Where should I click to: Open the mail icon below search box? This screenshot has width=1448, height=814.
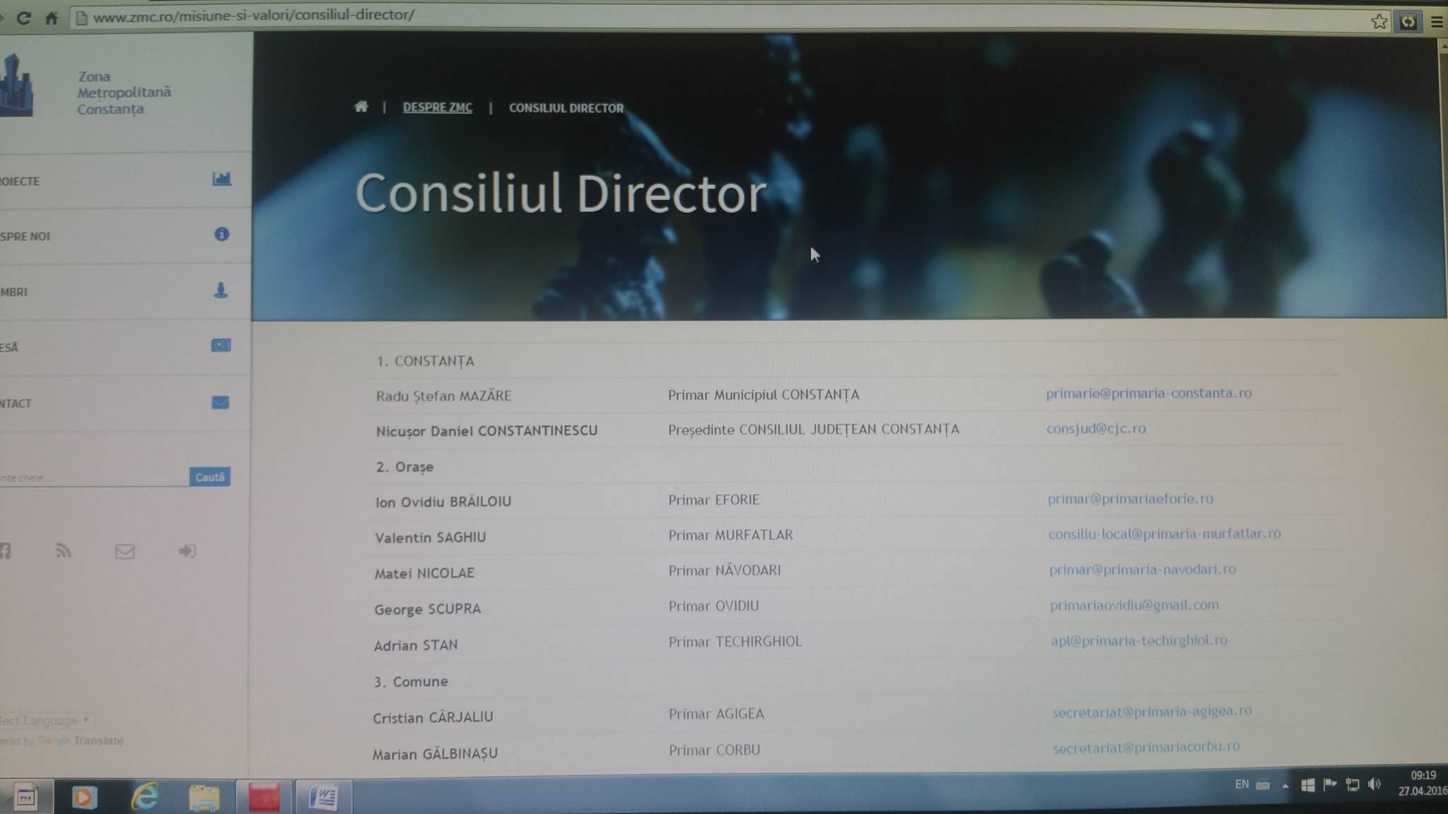coord(124,551)
